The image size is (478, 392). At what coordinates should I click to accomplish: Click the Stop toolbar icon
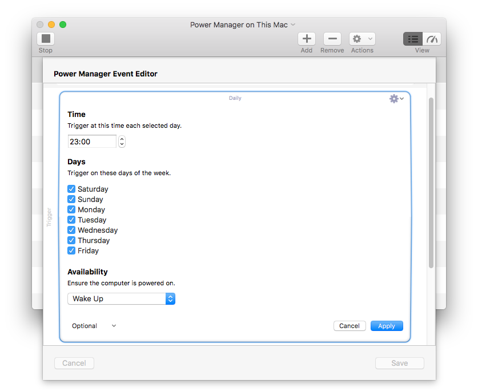[x=46, y=39]
